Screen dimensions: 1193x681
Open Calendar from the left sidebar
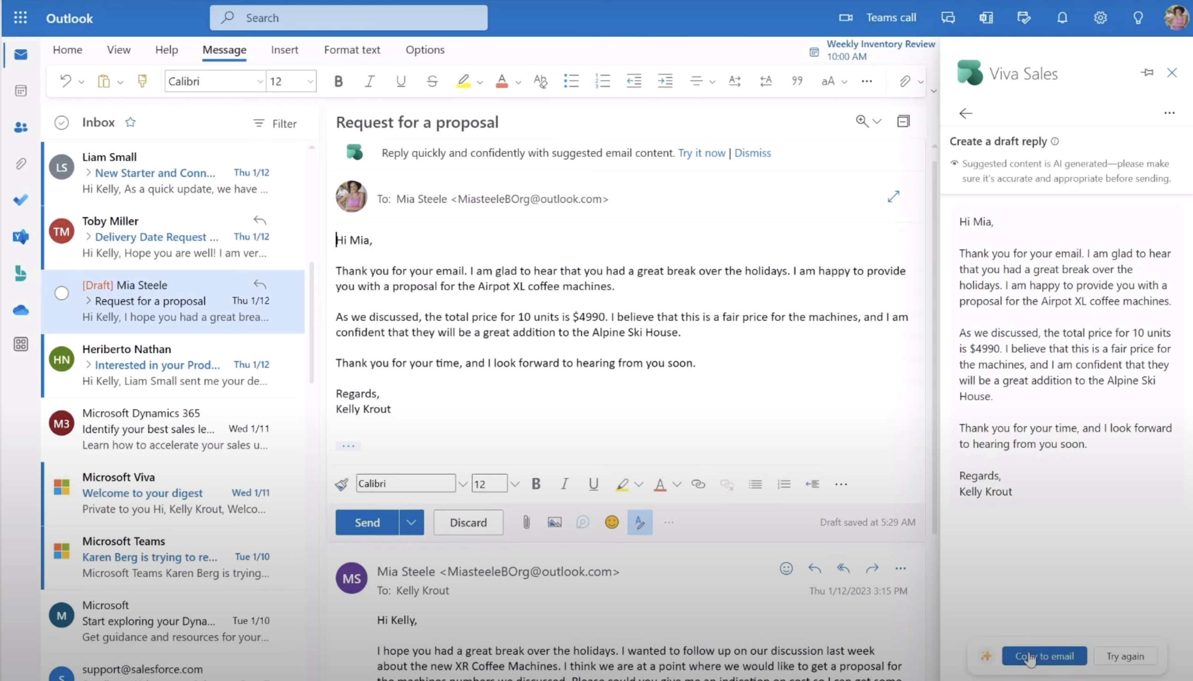(21, 91)
